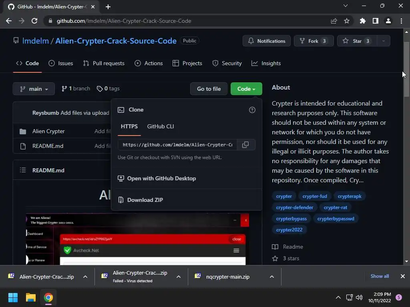Open the Chrome extensions puzzle icon

click(x=363, y=21)
